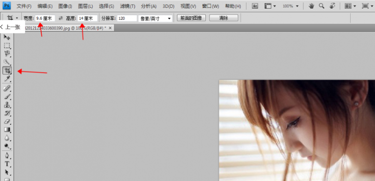The image size is (375, 181).
Task: Select the Hand tool in application bar
Action: point(311,6)
